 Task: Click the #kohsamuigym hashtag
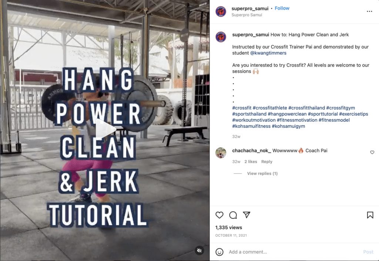(x=288, y=126)
